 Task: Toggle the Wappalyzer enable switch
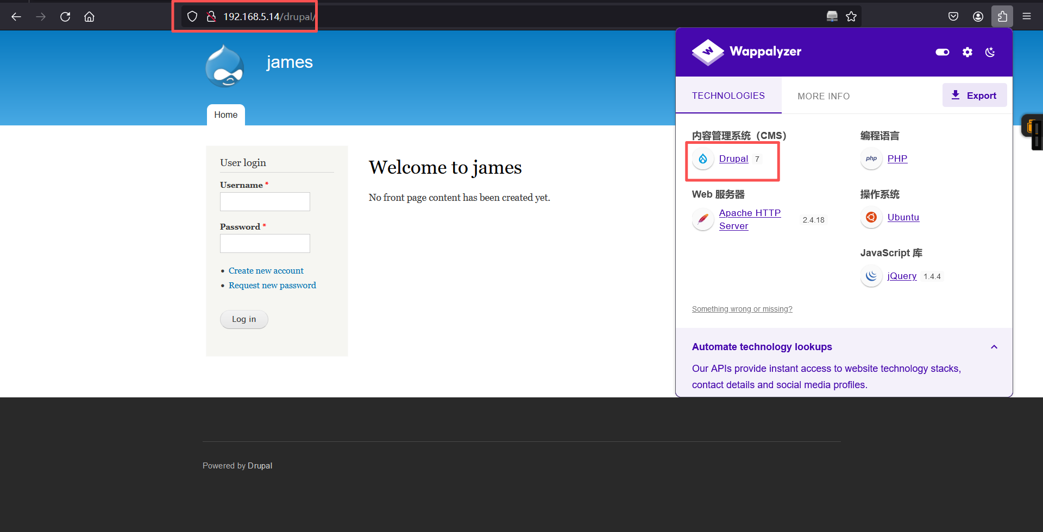tap(943, 52)
